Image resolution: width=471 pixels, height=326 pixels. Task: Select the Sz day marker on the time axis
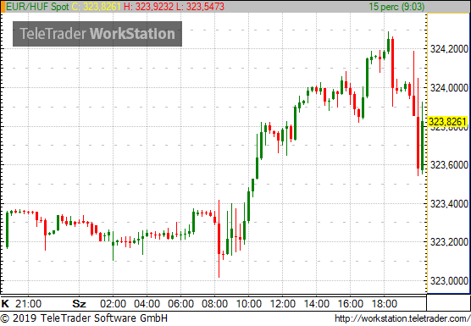[80, 304]
